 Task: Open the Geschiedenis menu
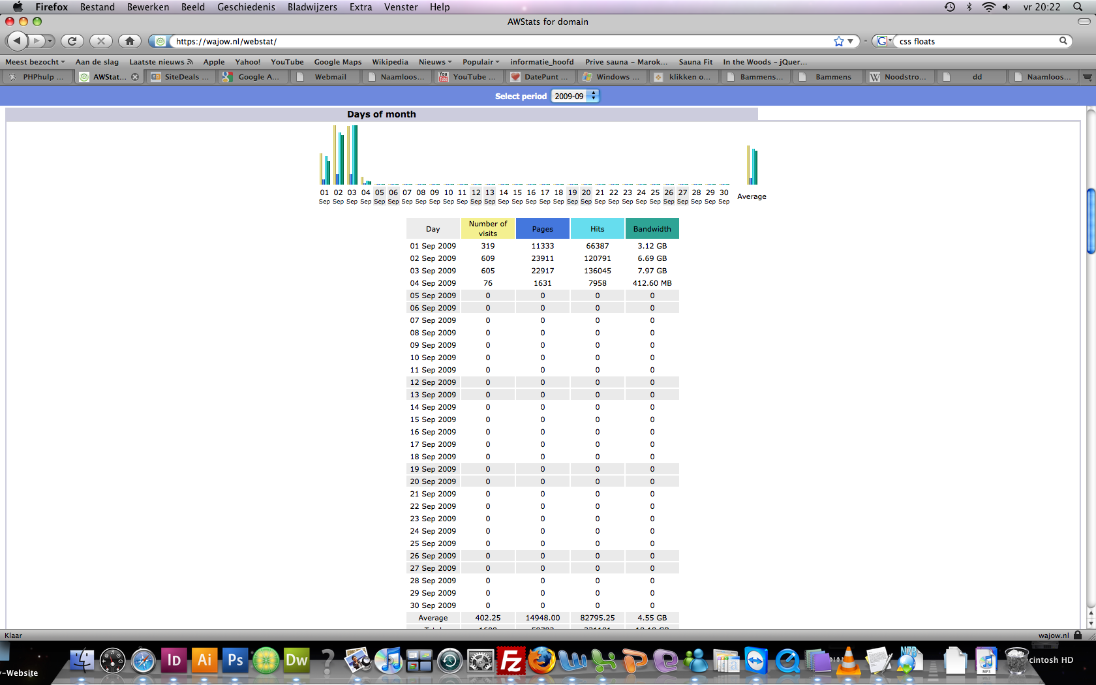click(x=246, y=7)
